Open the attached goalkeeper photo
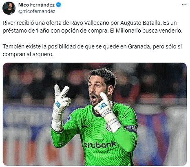The width and height of the screenshot is (190, 167). pyautogui.click(x=95, y=114)
